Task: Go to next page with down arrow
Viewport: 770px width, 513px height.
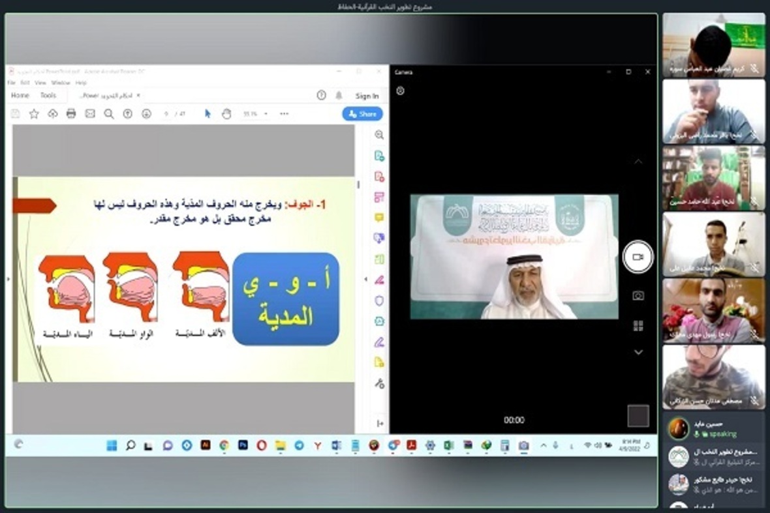Action: point(146,113)
